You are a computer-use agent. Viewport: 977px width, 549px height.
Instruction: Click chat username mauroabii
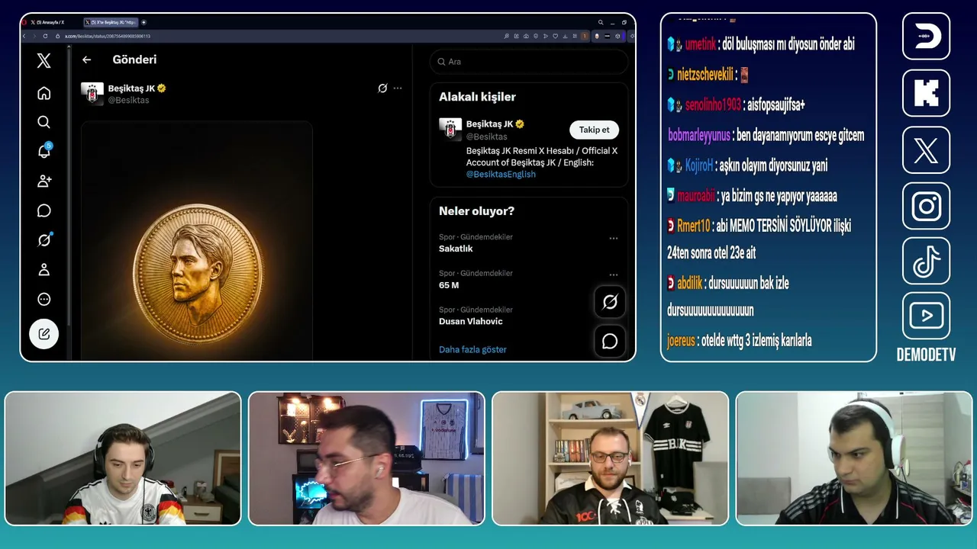[x=696, y=196]
